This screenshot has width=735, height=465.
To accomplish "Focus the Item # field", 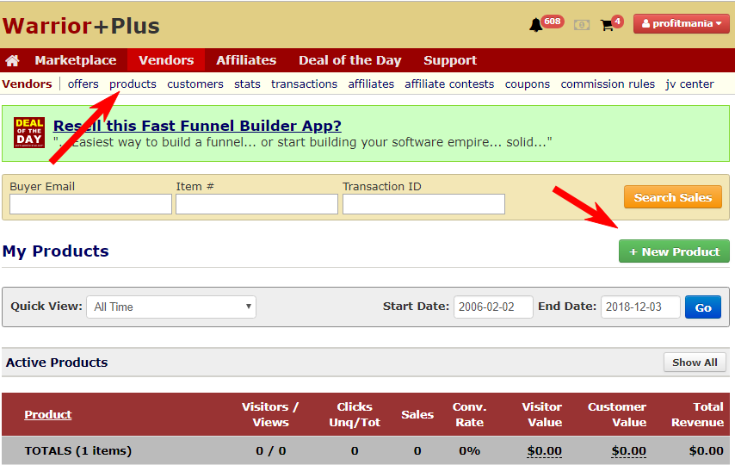I will [x=256, y=204].
